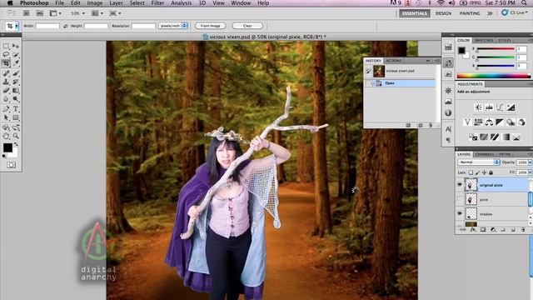Click the foreground color swatch in toolbox
Screen dimensions: 533x300
7,147
